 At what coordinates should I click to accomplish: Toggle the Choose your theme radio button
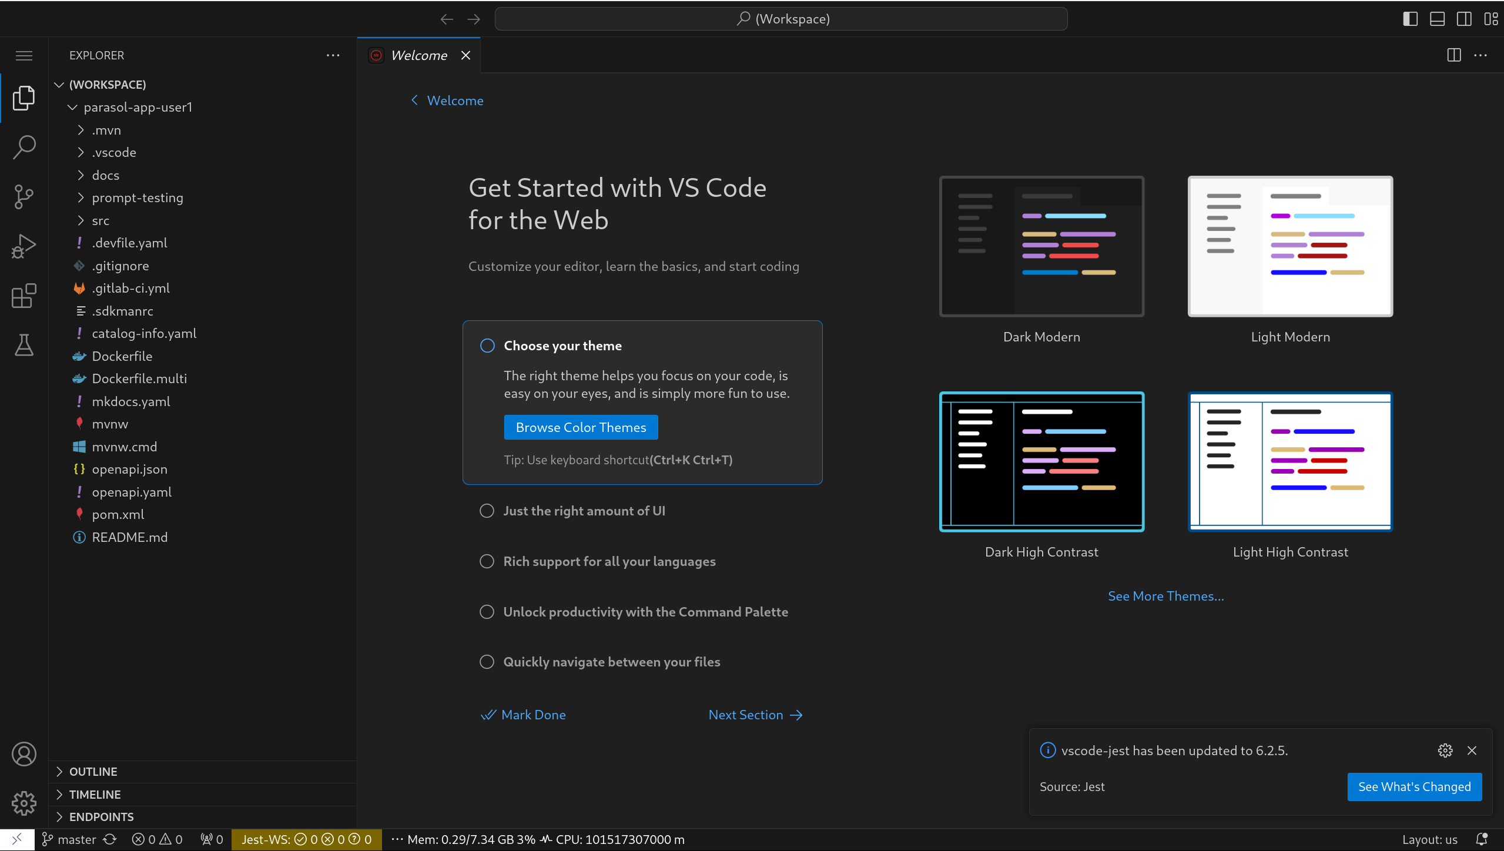(487, 345)
